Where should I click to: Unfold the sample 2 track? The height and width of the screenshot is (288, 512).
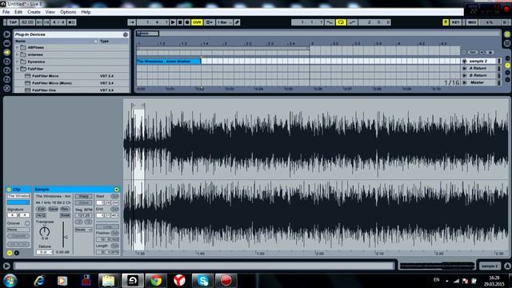point(464,61)
